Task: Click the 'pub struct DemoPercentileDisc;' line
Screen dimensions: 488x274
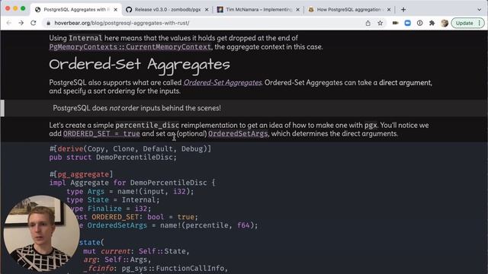Action: click(113, 158)
